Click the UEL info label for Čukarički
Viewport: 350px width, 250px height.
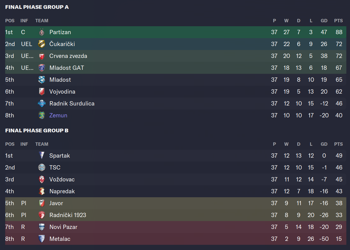tap(27, 44)
